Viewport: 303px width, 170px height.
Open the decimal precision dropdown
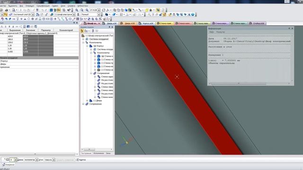(15, 160)
